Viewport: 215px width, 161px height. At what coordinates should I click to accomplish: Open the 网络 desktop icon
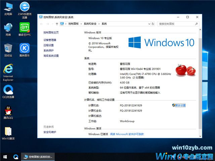pyautogui.click(x=8, y=30)
